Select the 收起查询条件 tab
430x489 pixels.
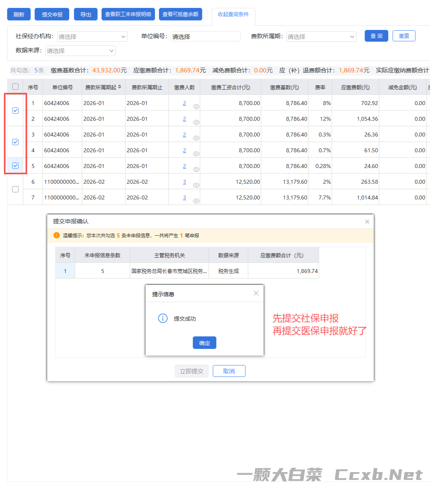(x=233, y=14)
